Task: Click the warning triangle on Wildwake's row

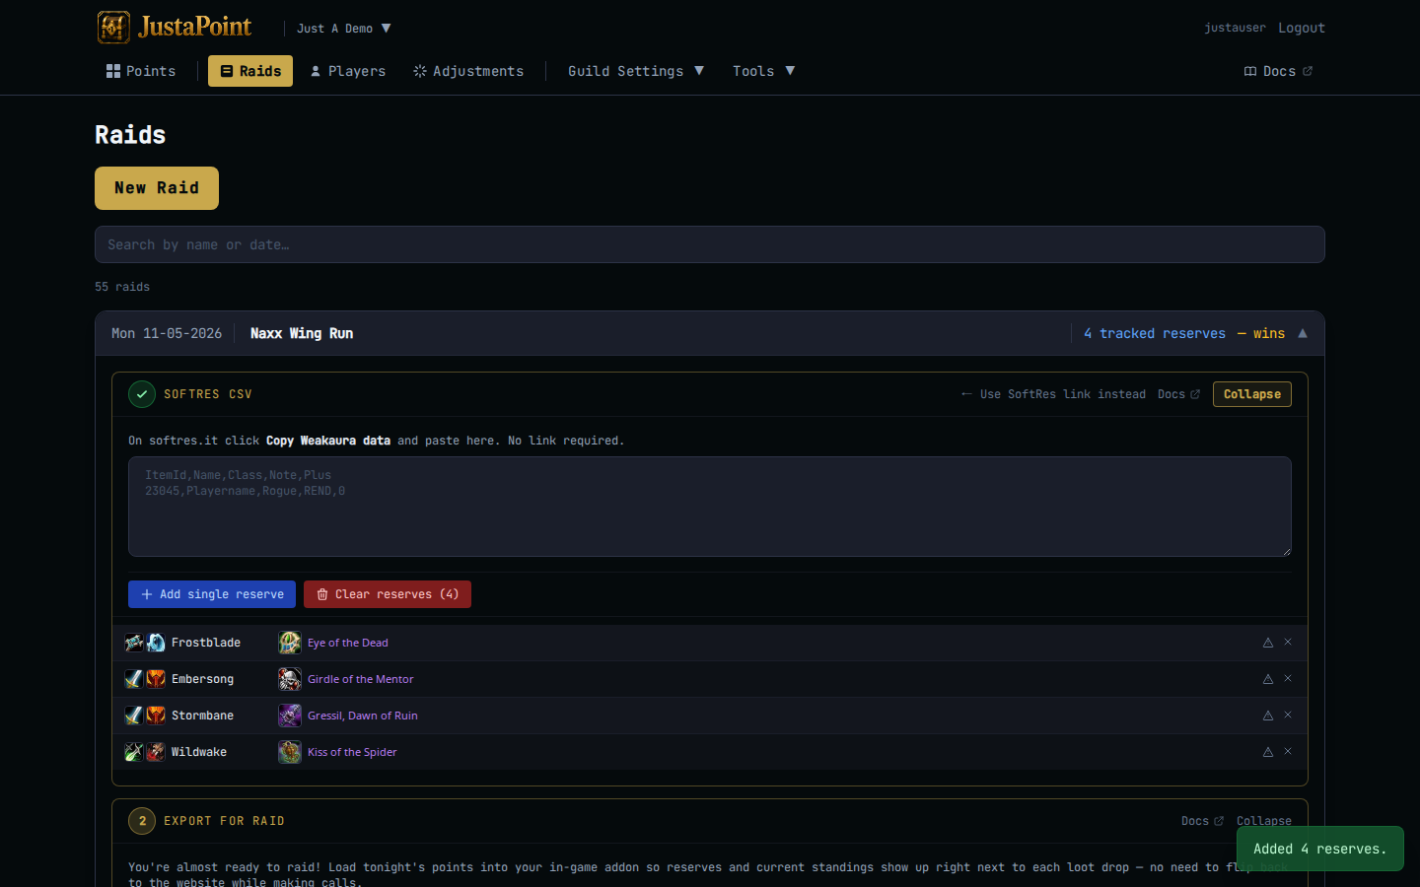Action: (x=1268, y=752)
